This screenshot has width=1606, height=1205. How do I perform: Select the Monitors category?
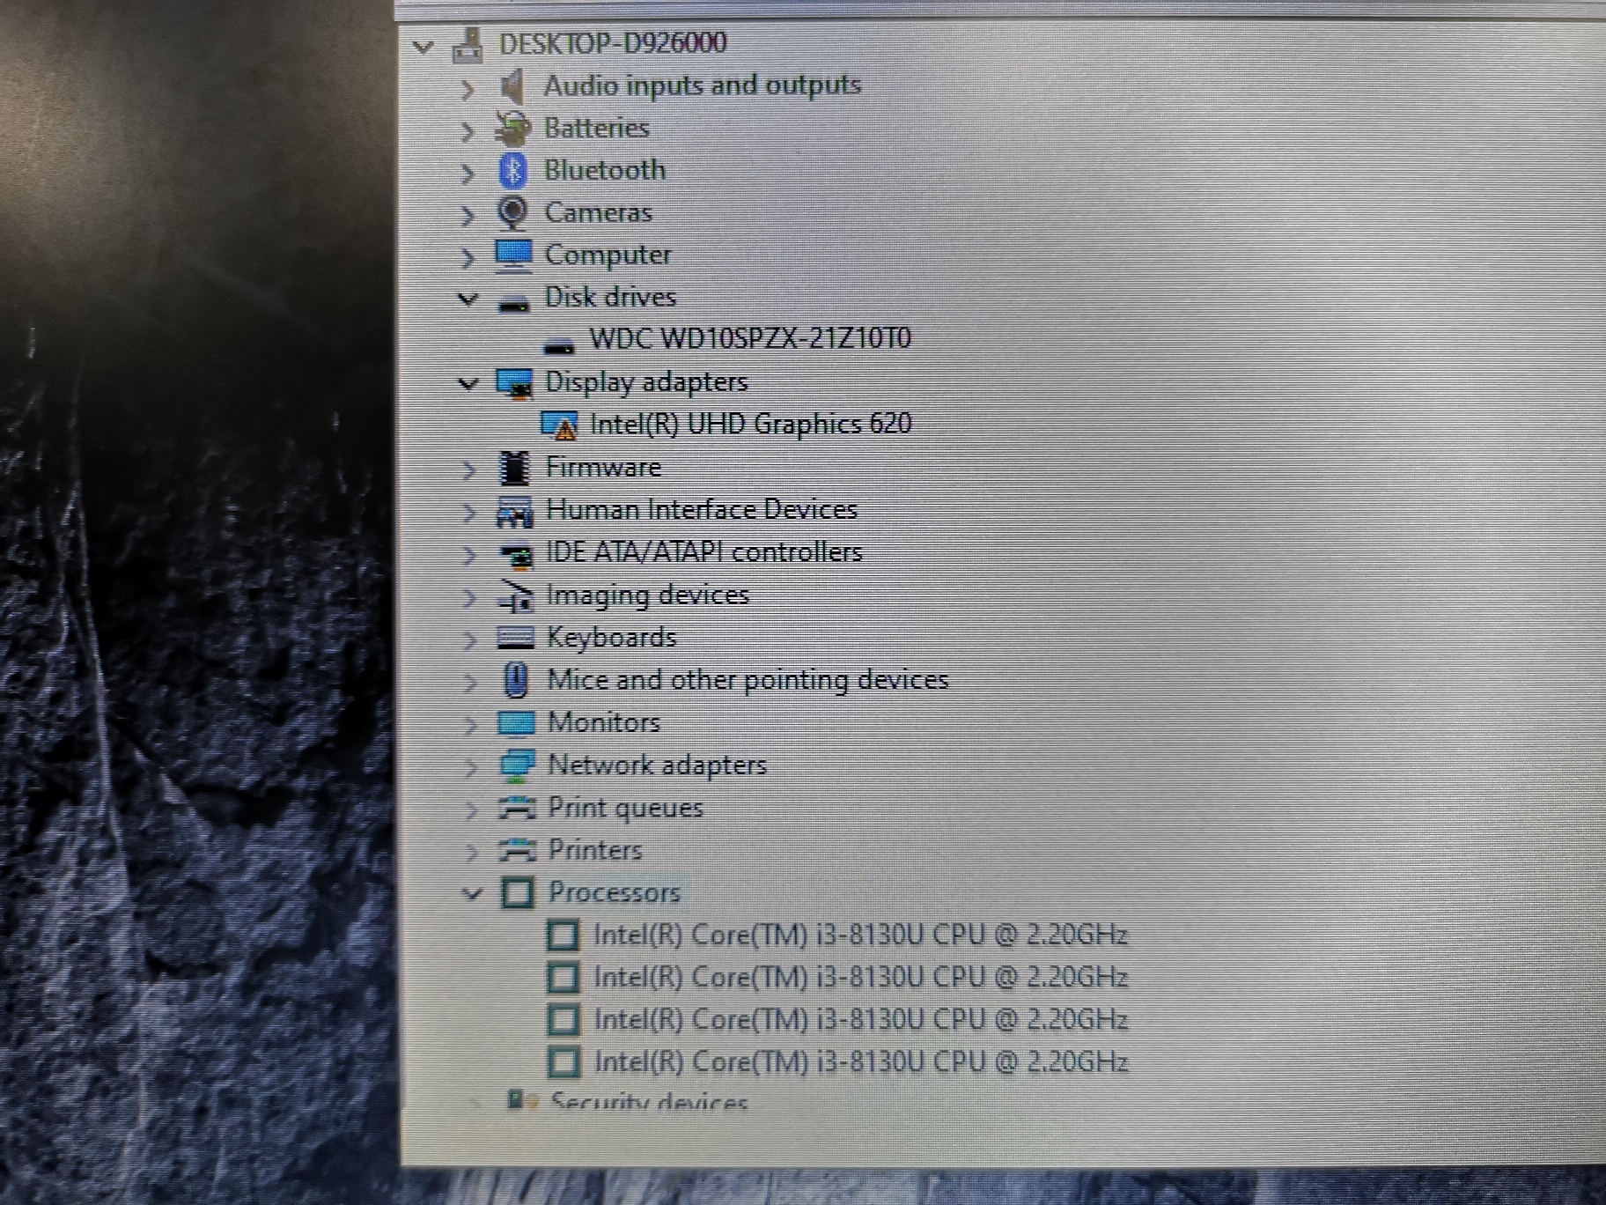pos(603,722)
